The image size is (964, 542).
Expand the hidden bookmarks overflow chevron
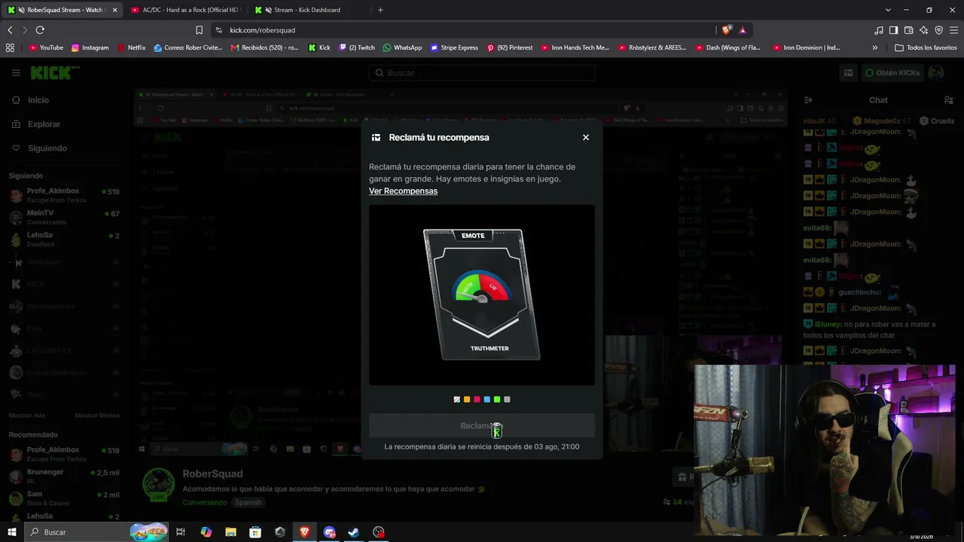(x=875, y=47)
